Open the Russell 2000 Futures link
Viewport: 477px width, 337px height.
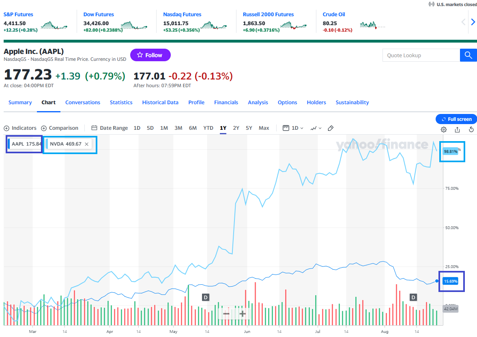click(x=269, y=14)
